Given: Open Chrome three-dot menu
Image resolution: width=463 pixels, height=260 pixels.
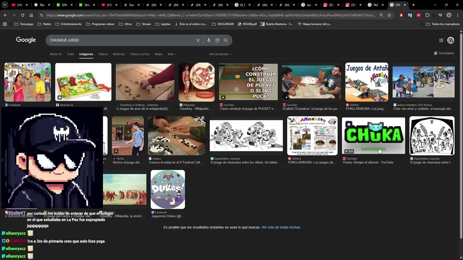Looking at the screenshot, I should pyautogui.click(x=457, y=15).
